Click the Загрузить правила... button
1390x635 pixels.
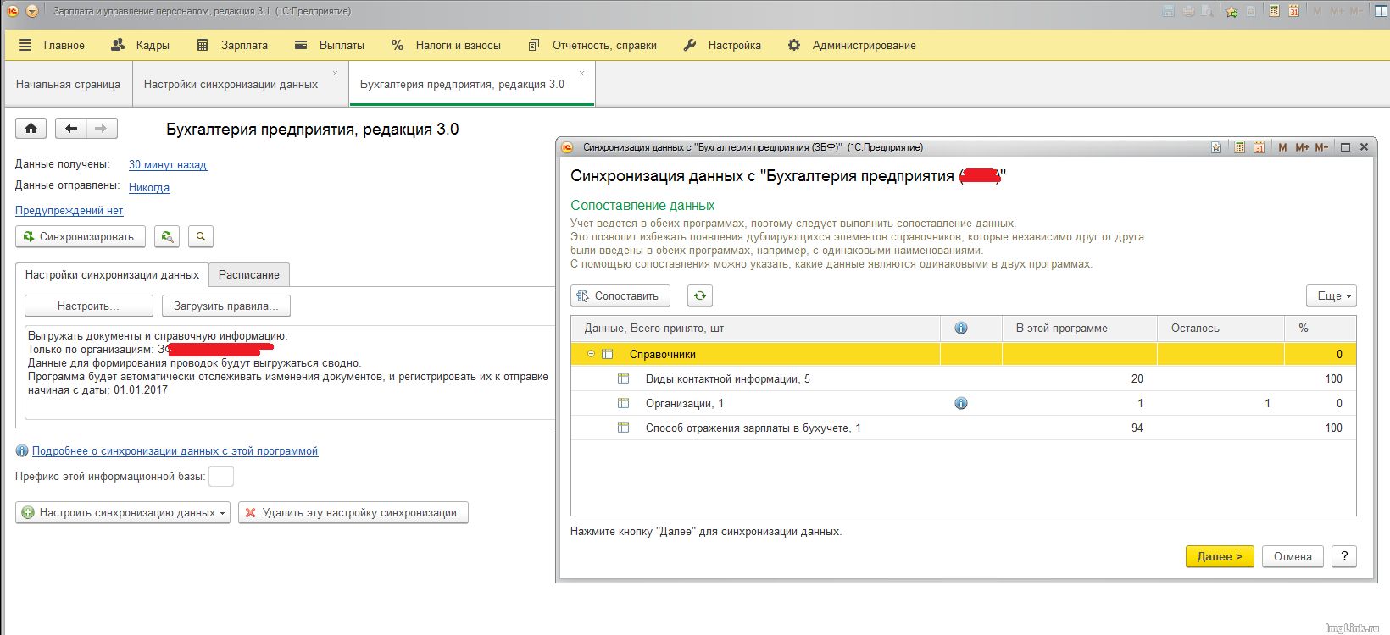click(x=226, y=306)
